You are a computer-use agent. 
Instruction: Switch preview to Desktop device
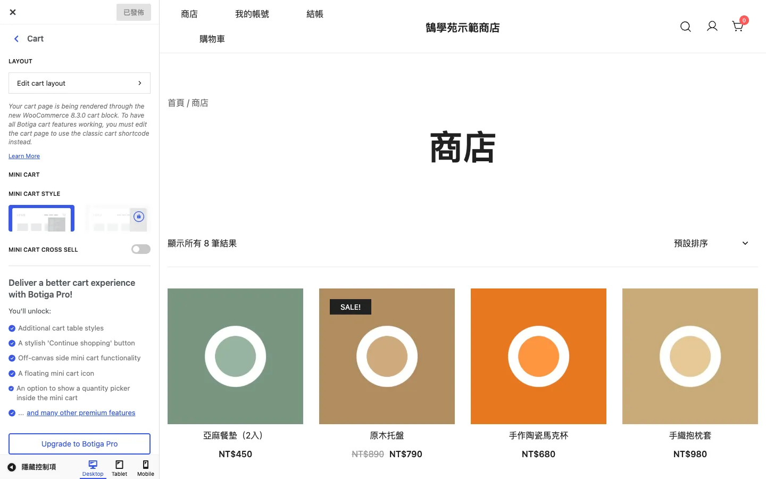coord(93,468)
